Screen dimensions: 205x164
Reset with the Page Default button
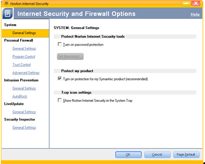(186, 155)
